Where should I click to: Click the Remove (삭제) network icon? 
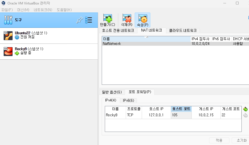[x=127, y=18]
